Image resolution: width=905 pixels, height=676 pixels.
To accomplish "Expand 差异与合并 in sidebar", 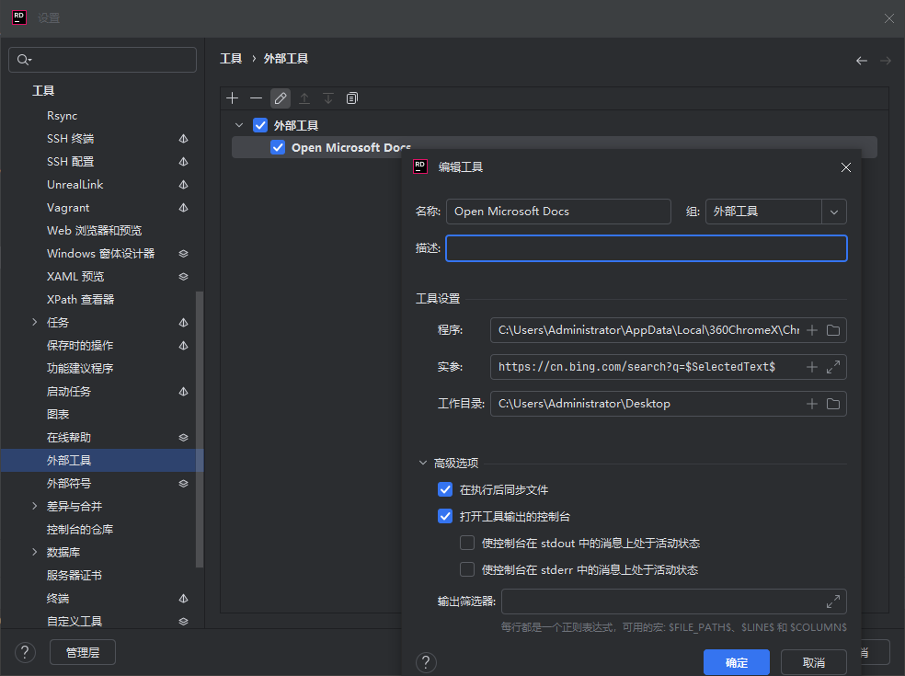I will tap(35, 506).
